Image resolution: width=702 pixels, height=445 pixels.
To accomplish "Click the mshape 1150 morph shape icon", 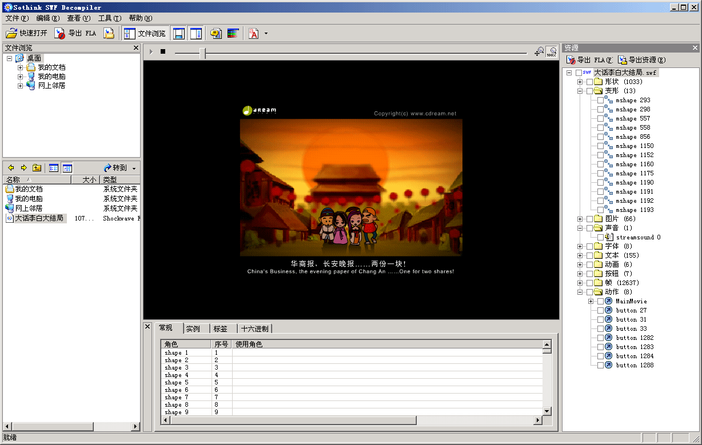I will coord(609,146).
